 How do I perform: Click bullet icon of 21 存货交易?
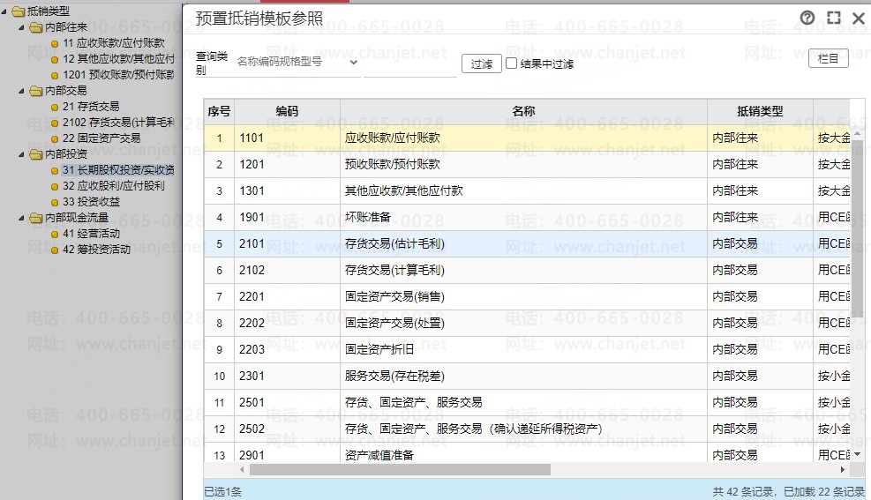pyautogui.click(x=55, y=107)
